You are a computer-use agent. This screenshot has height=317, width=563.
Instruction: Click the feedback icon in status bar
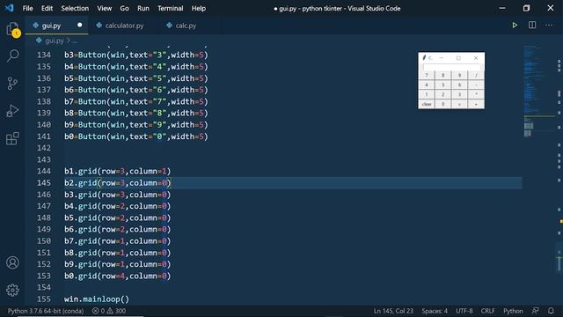[536, 311]
